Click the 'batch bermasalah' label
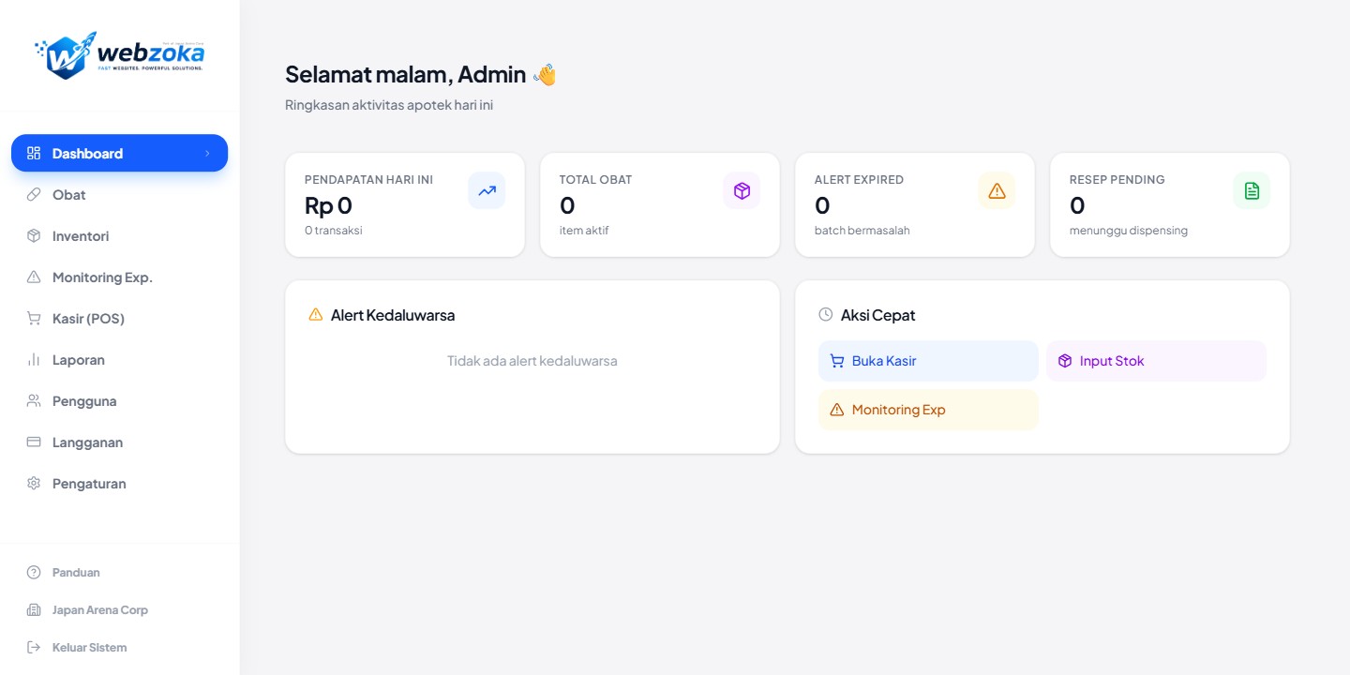Image resolution: width=1350 pixels, height=675 pixels. click(x=862, y=231)
